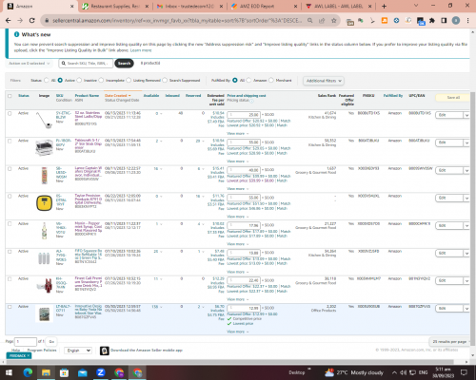Select the checkbox for SY-ETKC ladle row

(10, 113)
